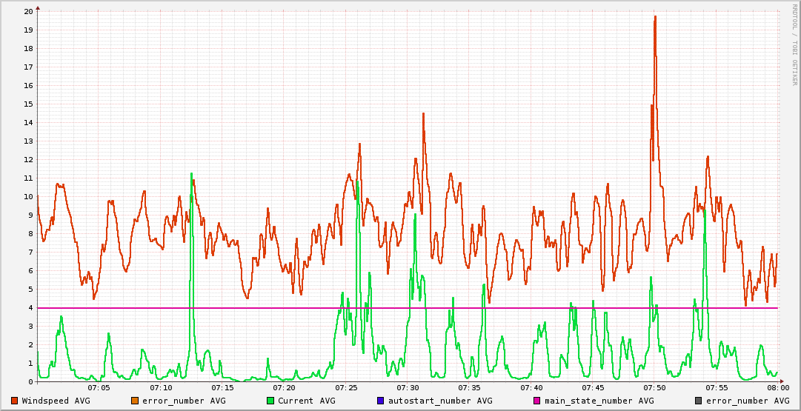
Task: Click the y-axis value 9
Action: pos(30,215)
